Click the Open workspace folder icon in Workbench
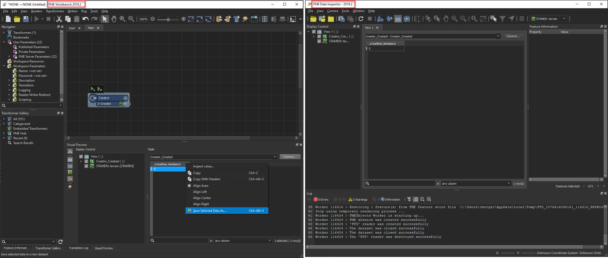This screenshot has width=608, height=258. click(x=17, y=19)
